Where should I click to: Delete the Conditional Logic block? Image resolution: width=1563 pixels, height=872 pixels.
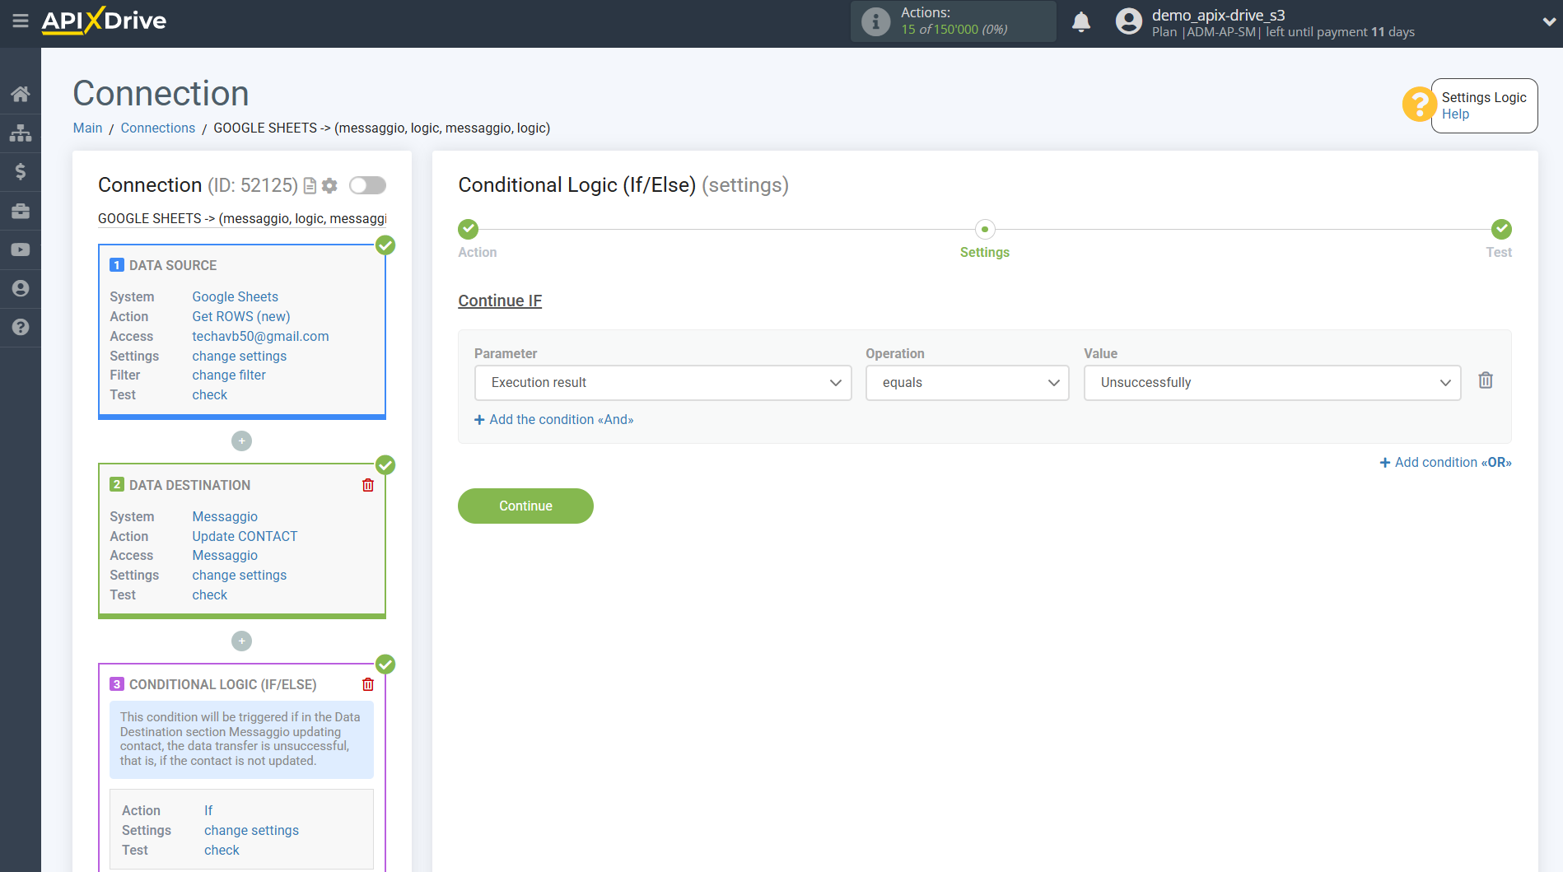(368, 684)
